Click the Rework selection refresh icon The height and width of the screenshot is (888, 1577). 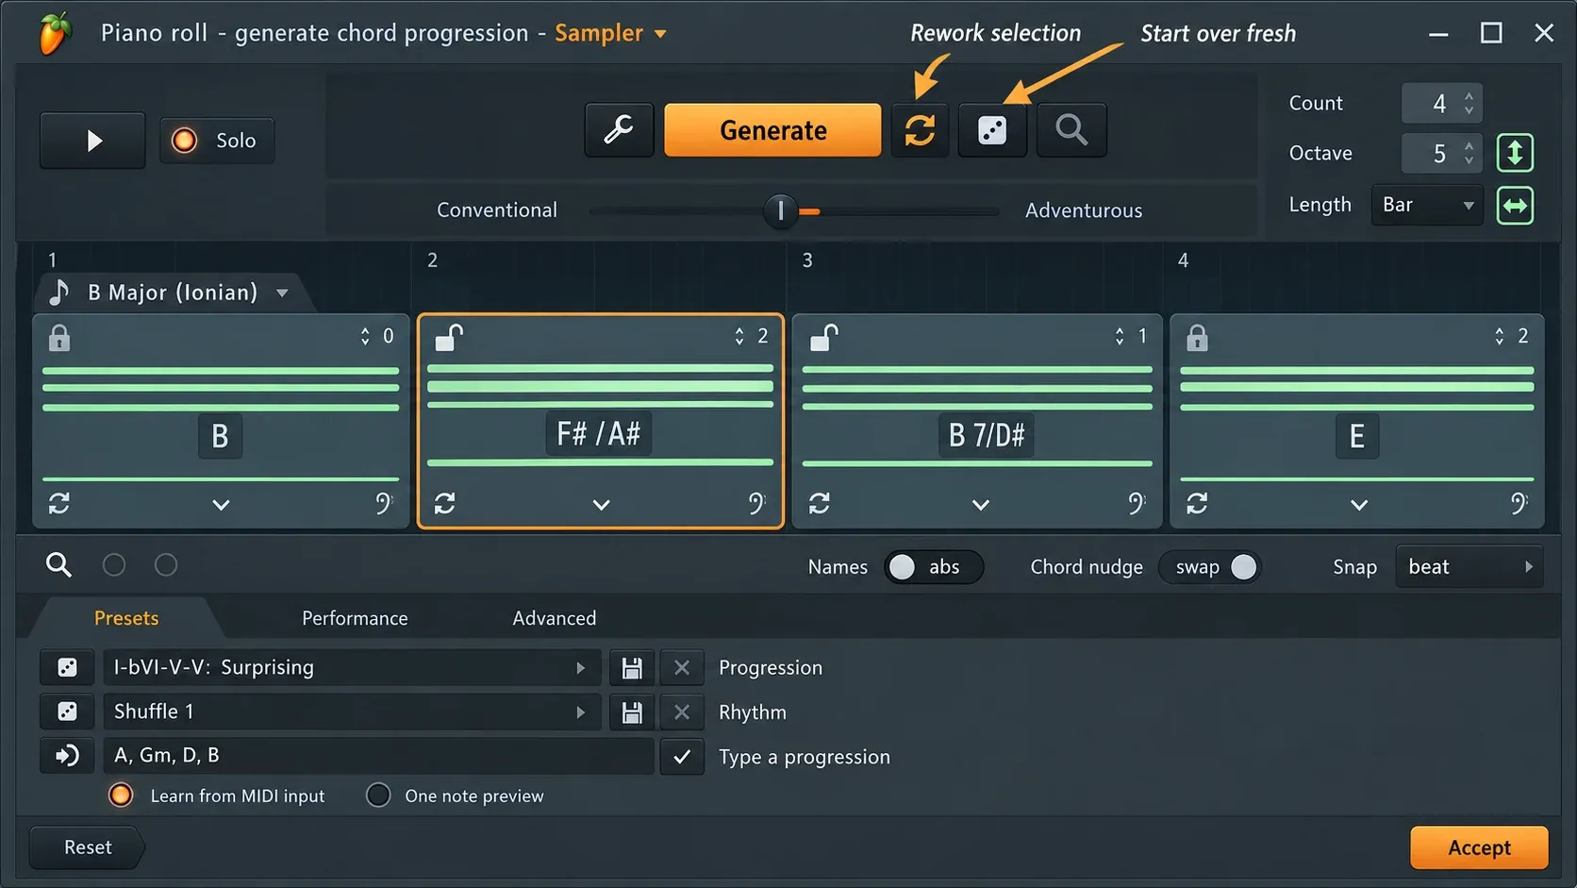920,130
